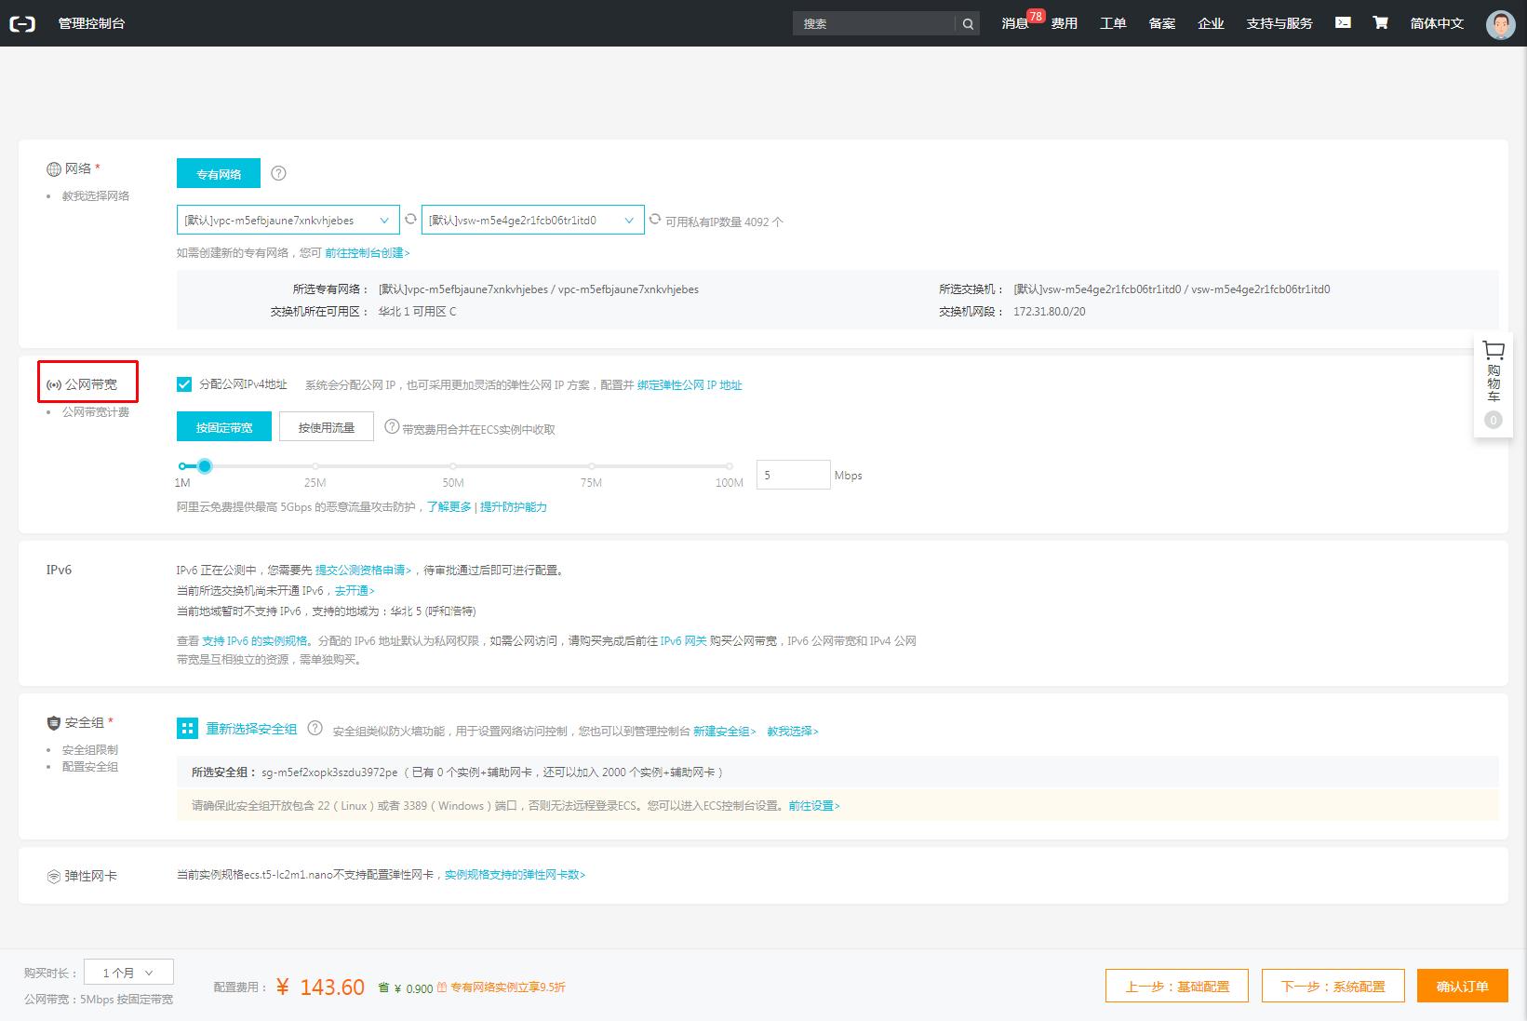The width and height of the screenshot is (1527, 1021).
Task: Click the help icon beside 重新选择安全组
Action: click(315, 729)
